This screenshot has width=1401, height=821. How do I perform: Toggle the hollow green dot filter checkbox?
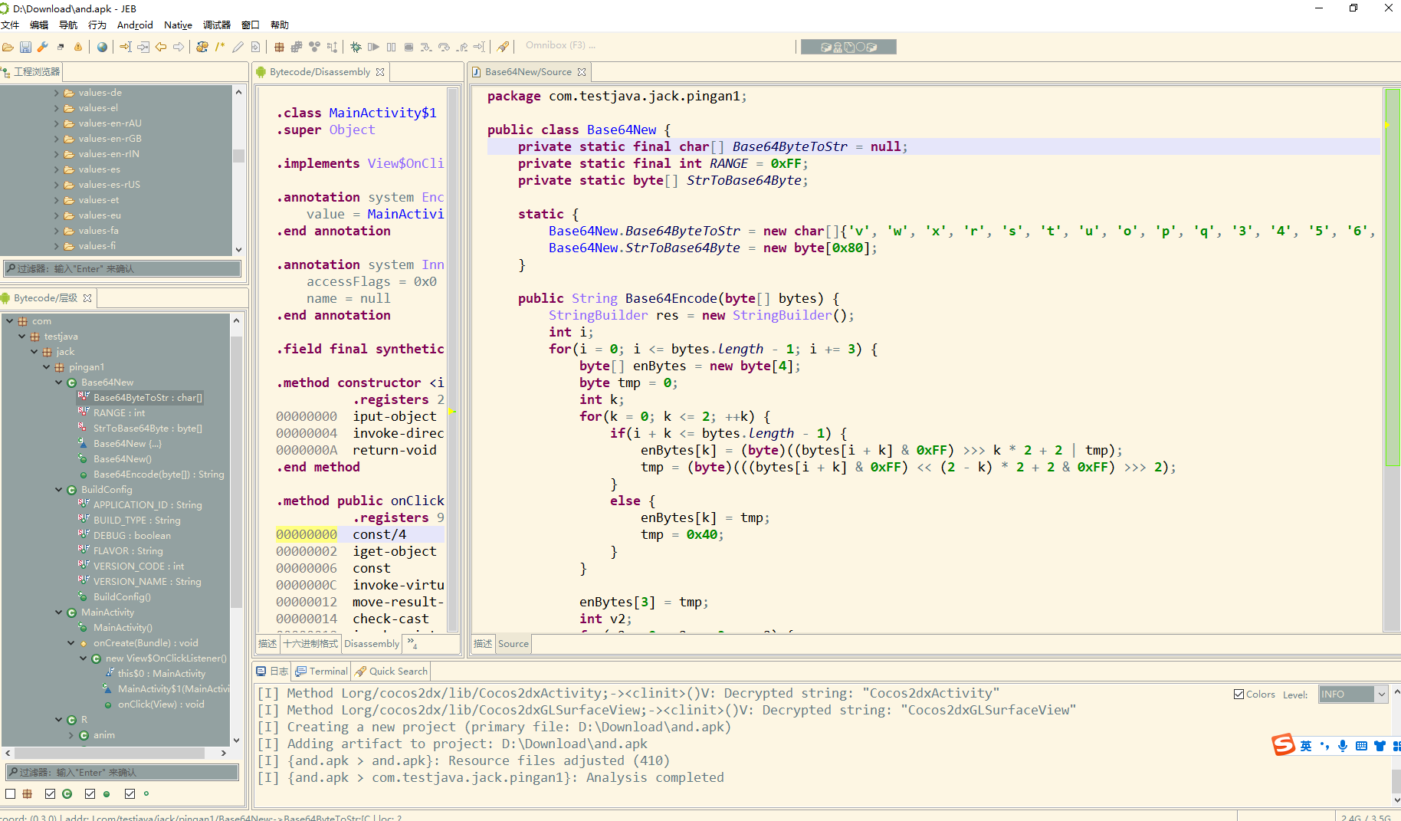pos(130,794)
